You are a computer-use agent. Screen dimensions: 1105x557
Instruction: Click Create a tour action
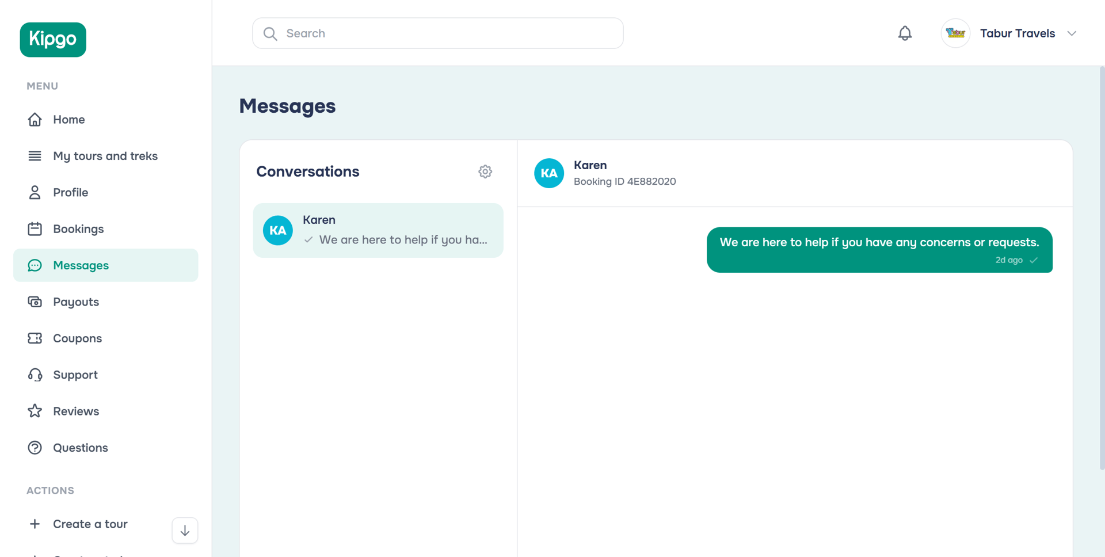click(90, 524)
